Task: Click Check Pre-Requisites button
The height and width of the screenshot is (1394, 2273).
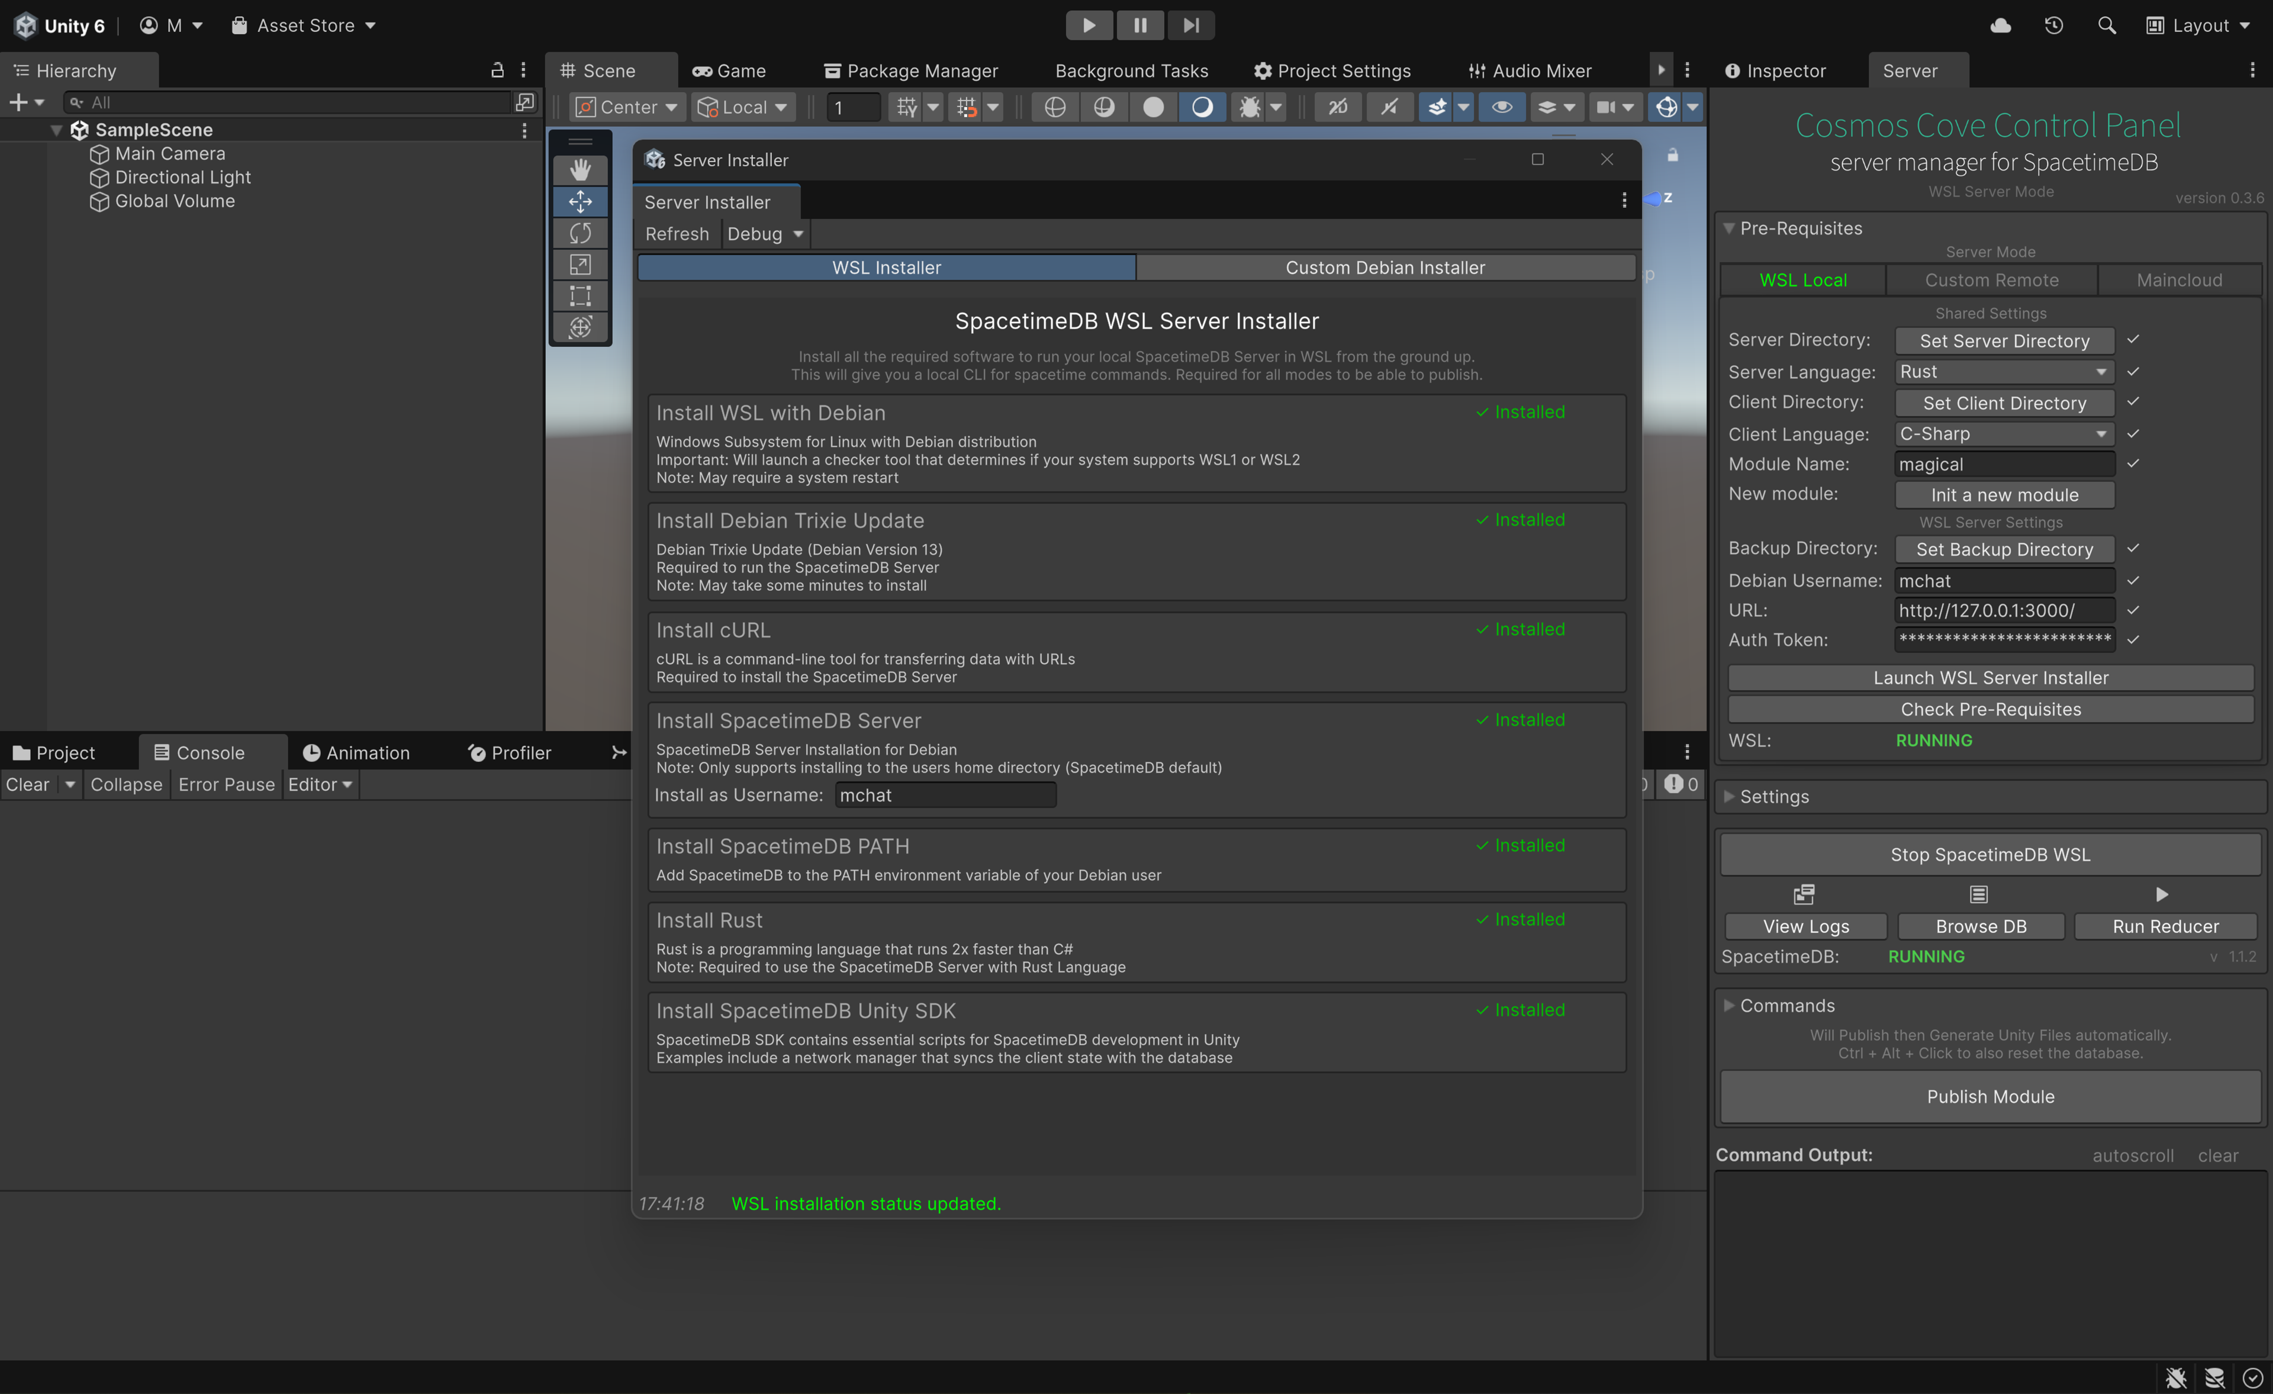Action: pyautogui.click(x=1990, y=709)
